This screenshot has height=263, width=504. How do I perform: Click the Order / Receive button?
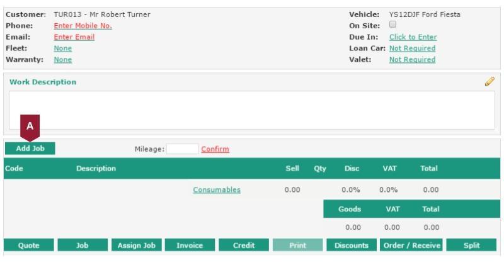click(x=412, y=245)
